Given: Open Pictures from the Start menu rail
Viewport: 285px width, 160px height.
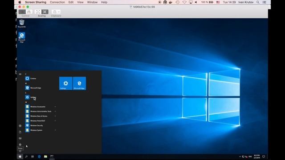Looking at the screenshot, I should pyautogui.click(x=20, y=138).
